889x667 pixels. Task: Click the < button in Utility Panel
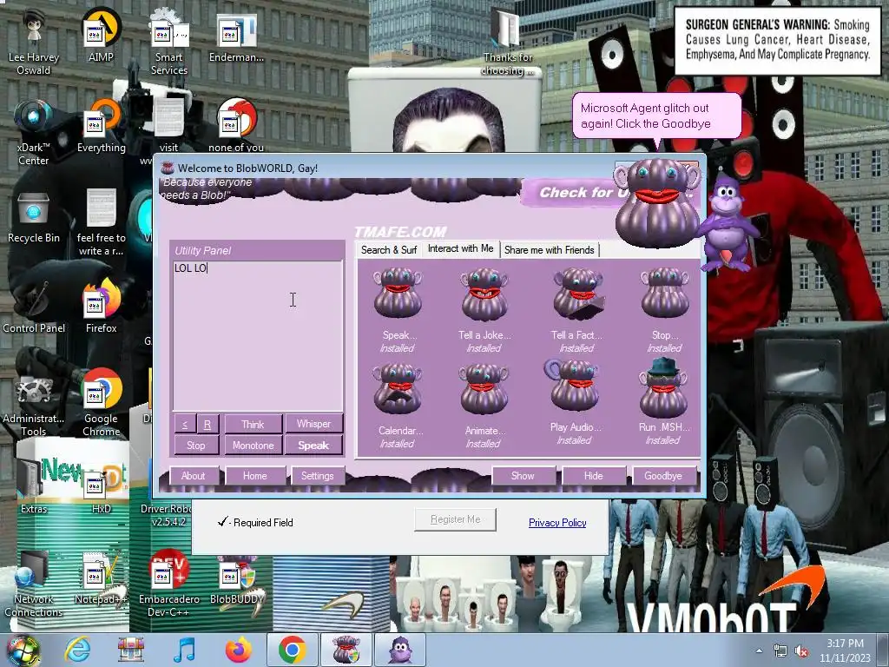coord(185,424)
